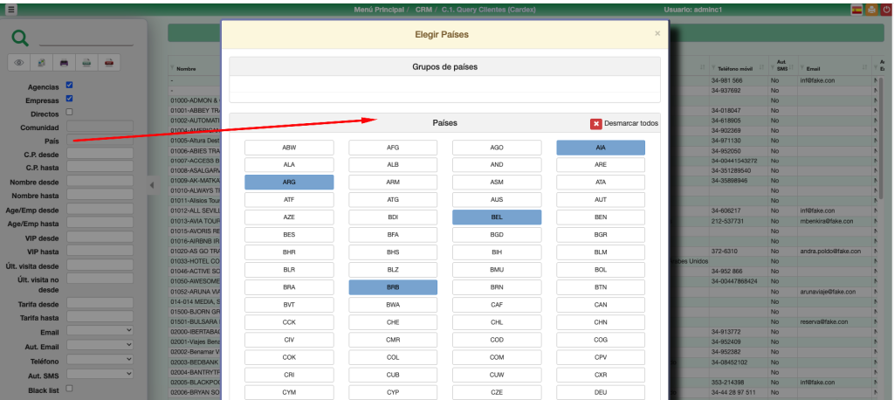
Task: Open the Email dropdown filter
Action: pos(100,331)
